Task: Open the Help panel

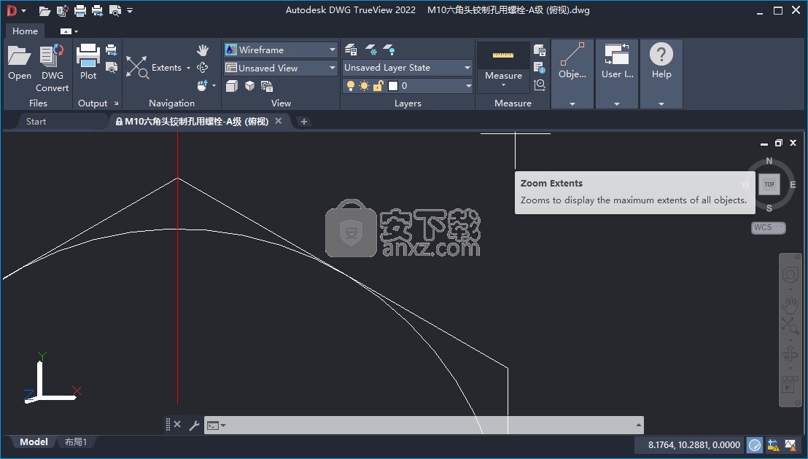Action: pos(661,74)
